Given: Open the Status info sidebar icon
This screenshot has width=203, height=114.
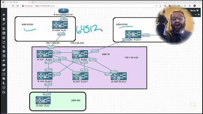Looking at the screenshot, I should 4,51.
